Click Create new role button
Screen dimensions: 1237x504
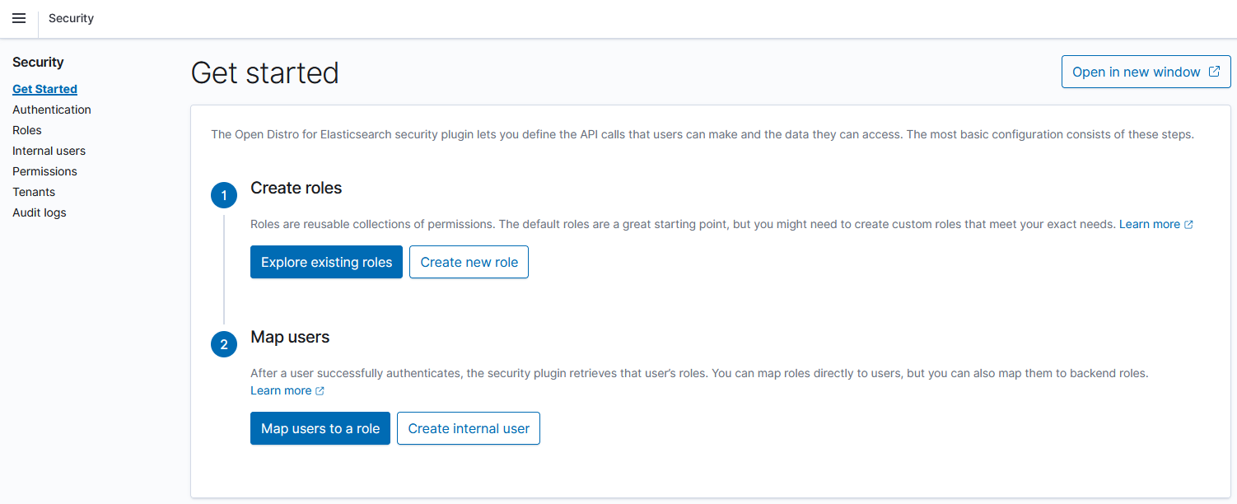469,262
